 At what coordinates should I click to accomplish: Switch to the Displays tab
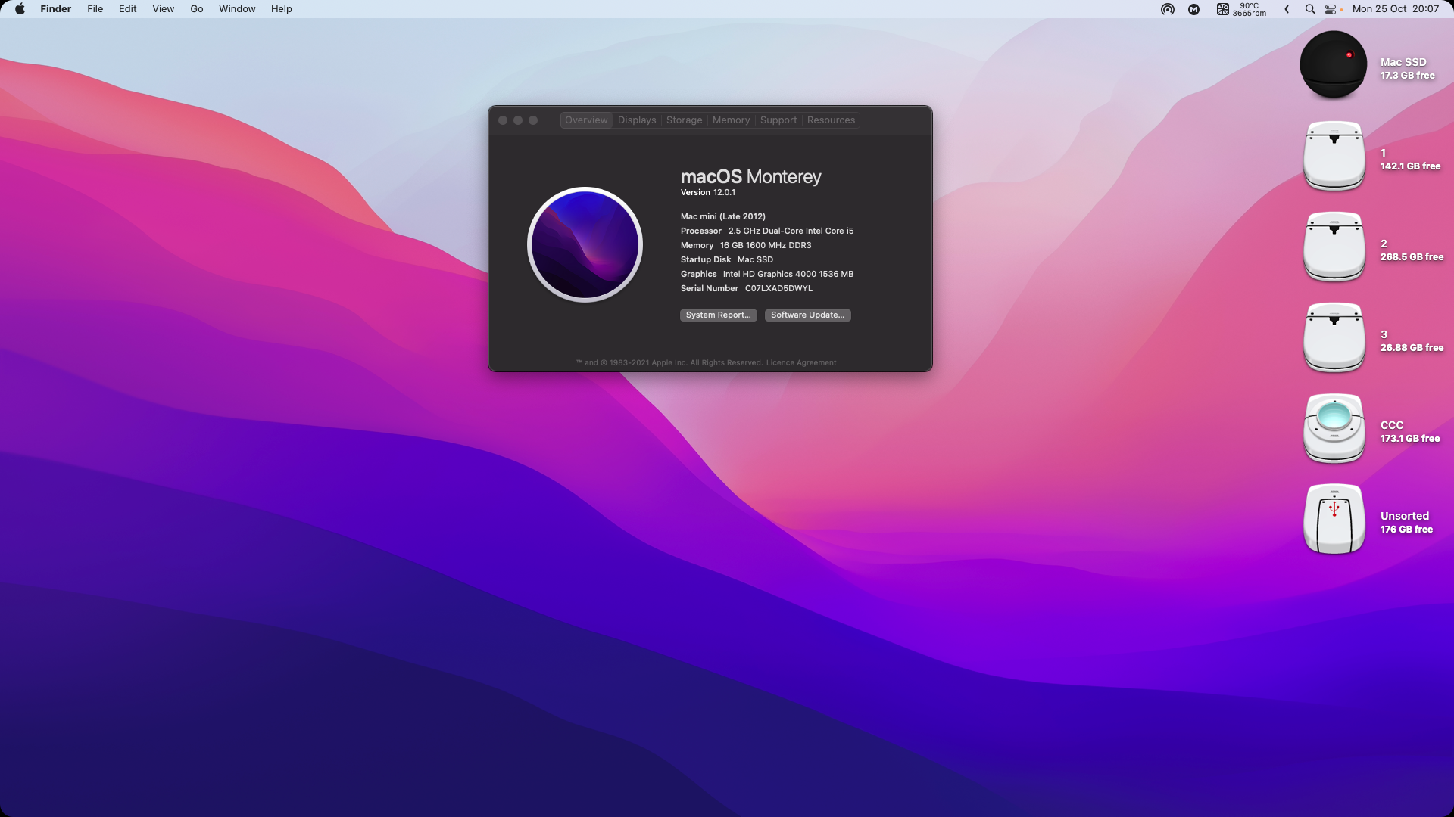[636, 120]
